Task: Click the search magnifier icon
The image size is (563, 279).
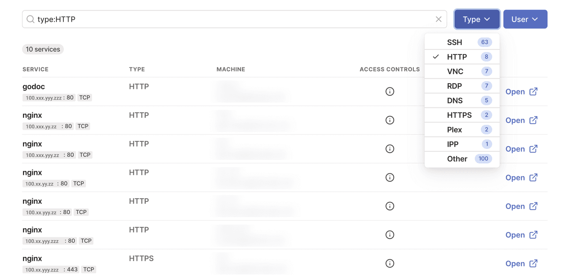Action: pyautogui.click(x=30, y=19)
